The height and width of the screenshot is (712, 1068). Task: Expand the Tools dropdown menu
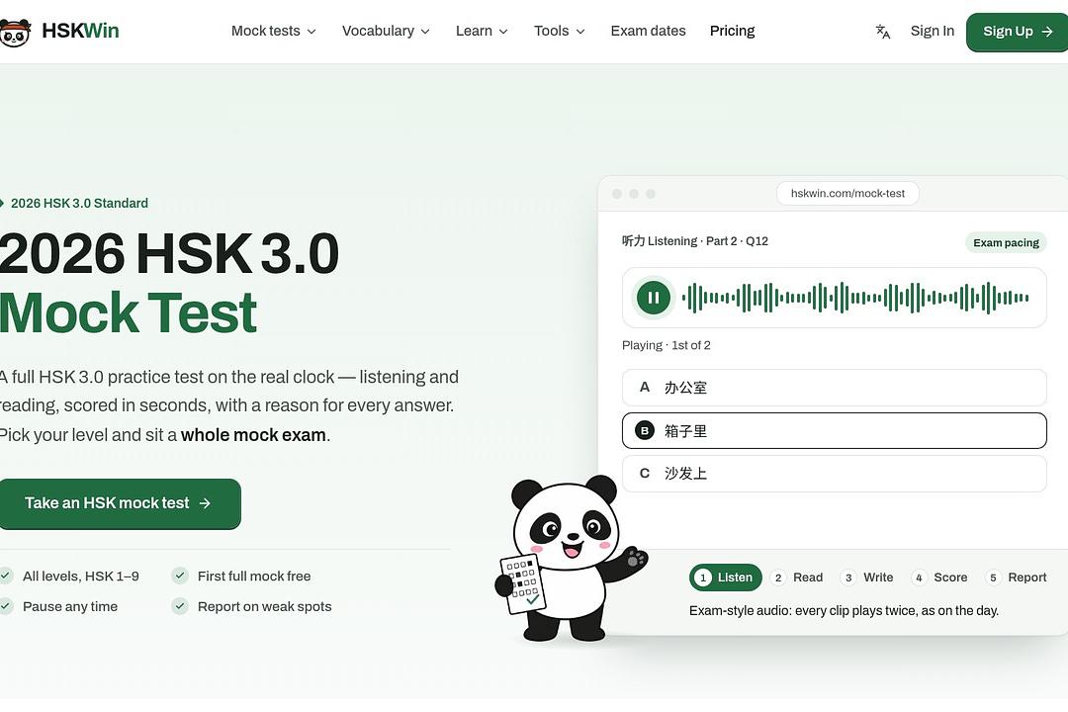[x=559, y=32]
